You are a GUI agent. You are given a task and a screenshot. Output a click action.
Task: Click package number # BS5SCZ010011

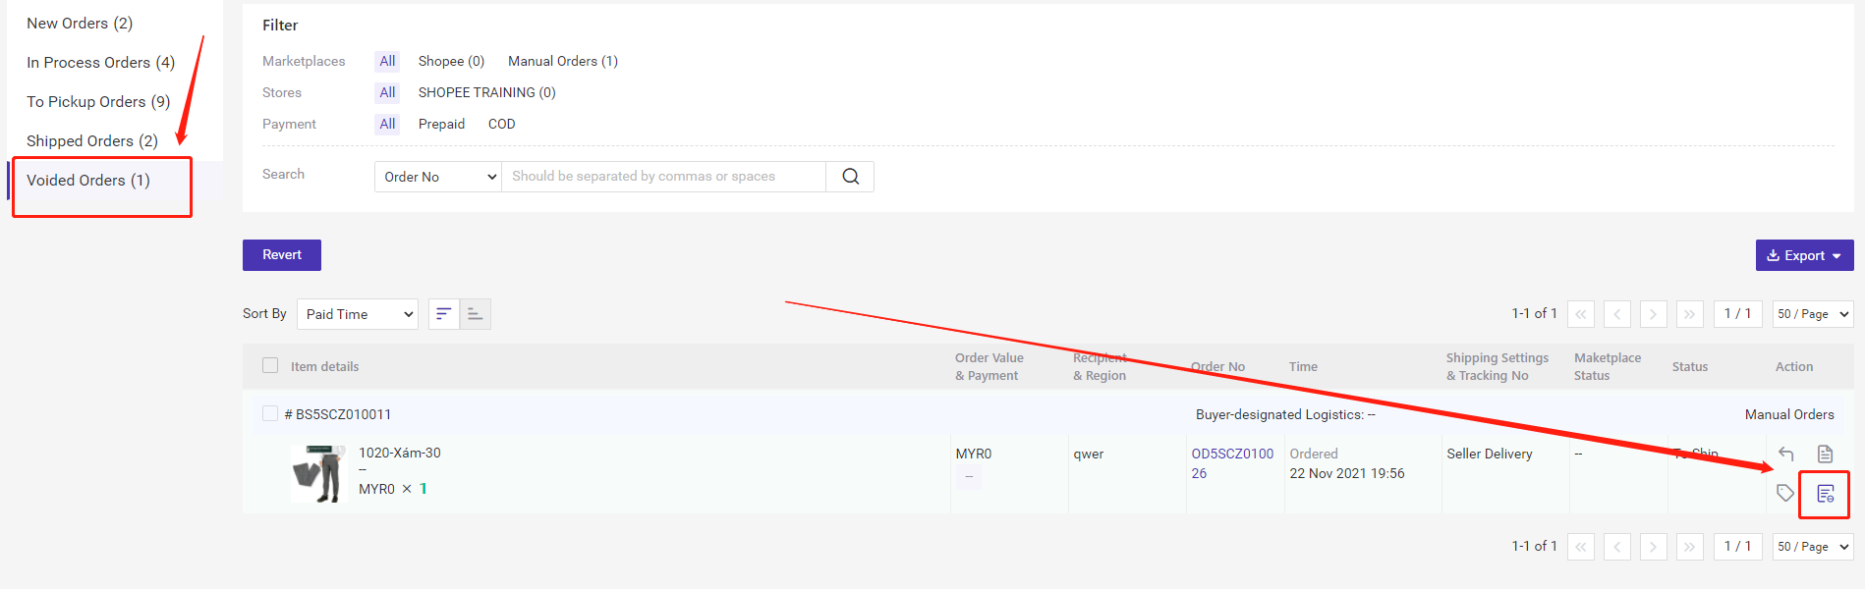338,414
